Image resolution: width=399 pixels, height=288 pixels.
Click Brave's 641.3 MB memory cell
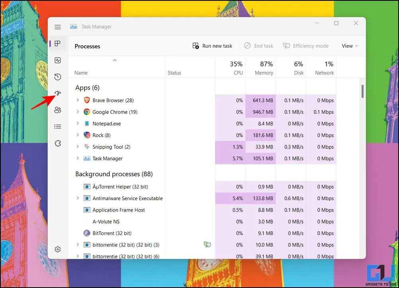[x=261, y=100]
